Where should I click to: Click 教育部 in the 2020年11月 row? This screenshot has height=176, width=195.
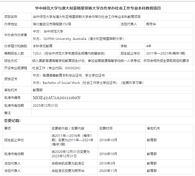coord(152,171)
